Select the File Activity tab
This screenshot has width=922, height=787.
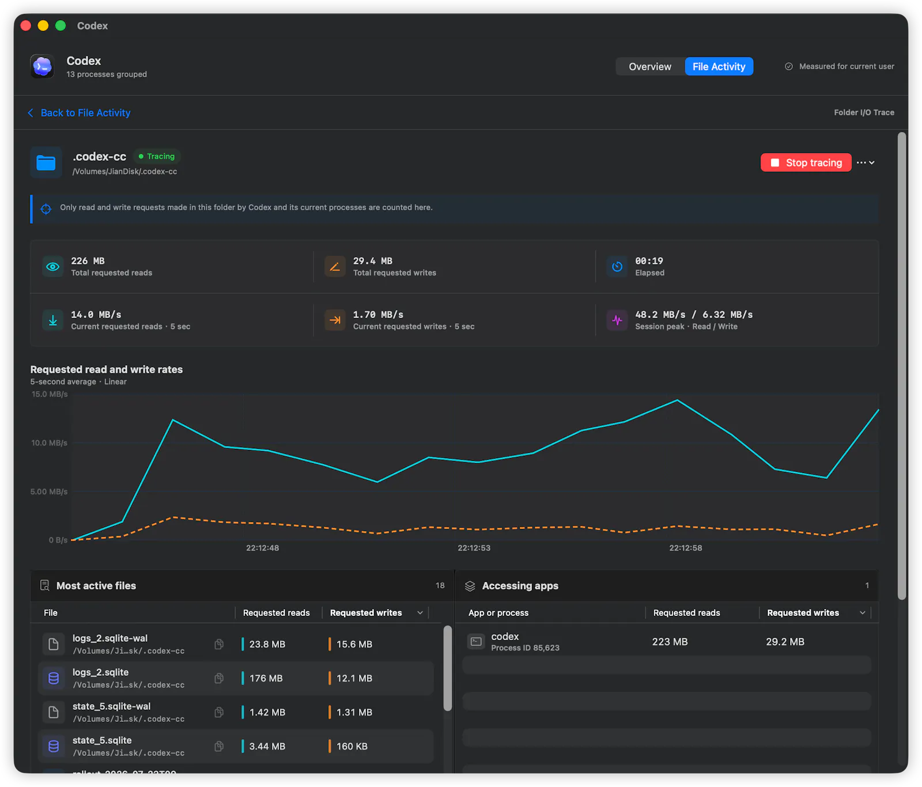[x=719, y=67]
